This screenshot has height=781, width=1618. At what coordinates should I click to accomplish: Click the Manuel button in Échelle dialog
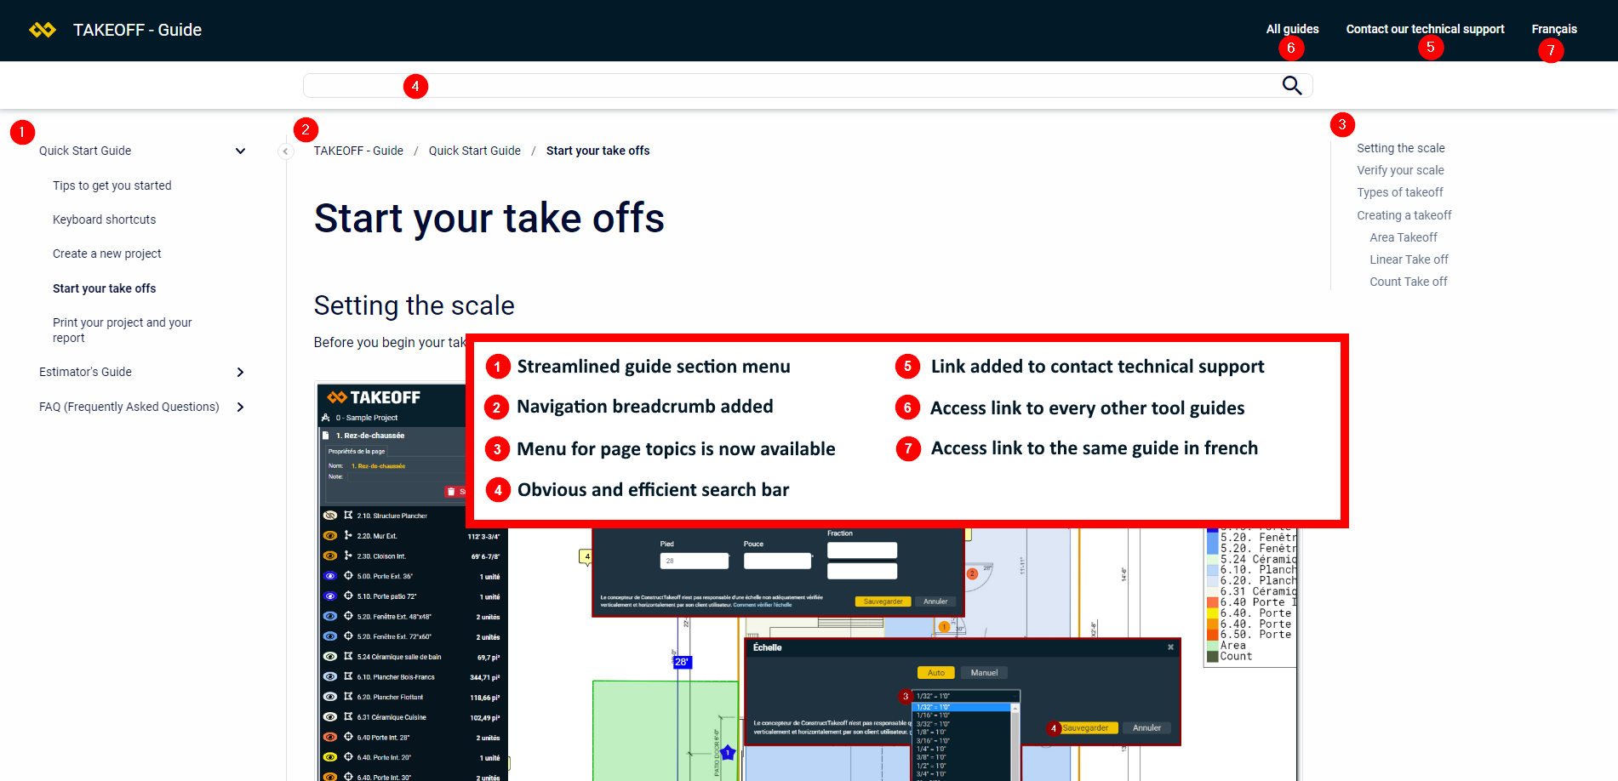pos(984,673)
